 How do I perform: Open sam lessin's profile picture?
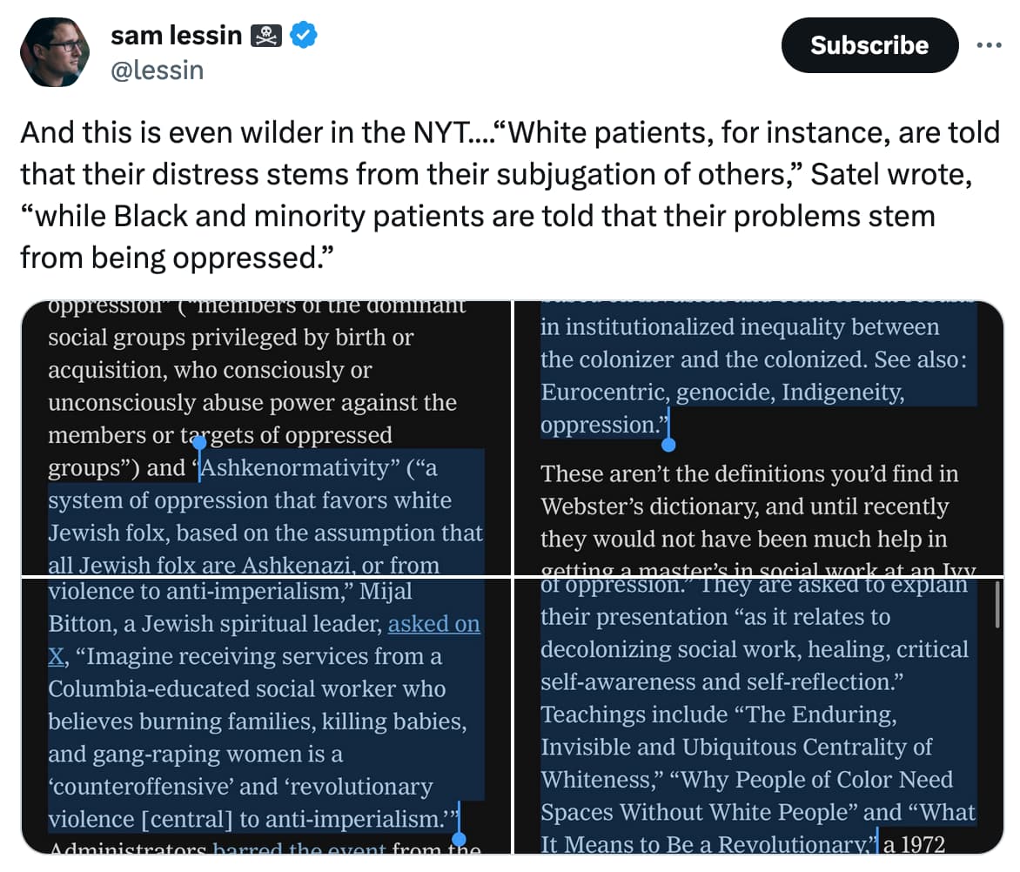click(55, 52)
